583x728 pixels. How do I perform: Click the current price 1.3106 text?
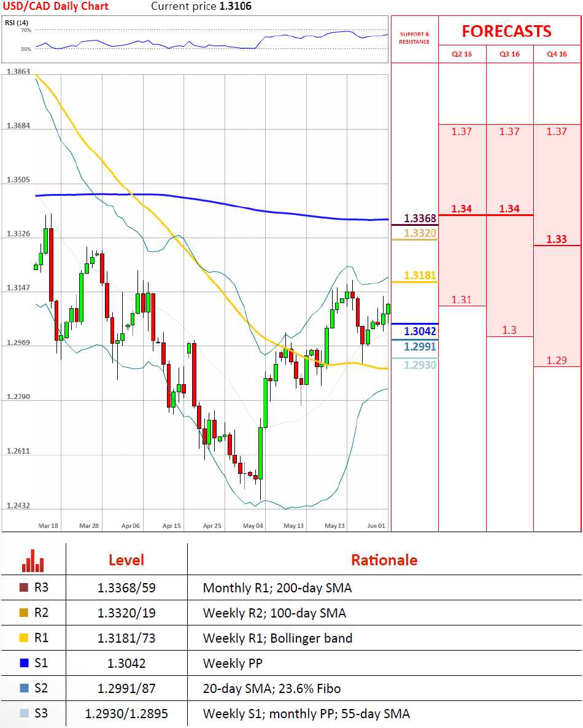[x=201, y=6]
